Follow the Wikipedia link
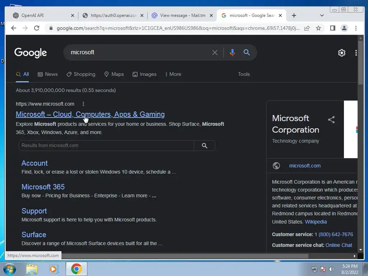The width and height of the screenshot is (368, 276). [x=316, y=222]
